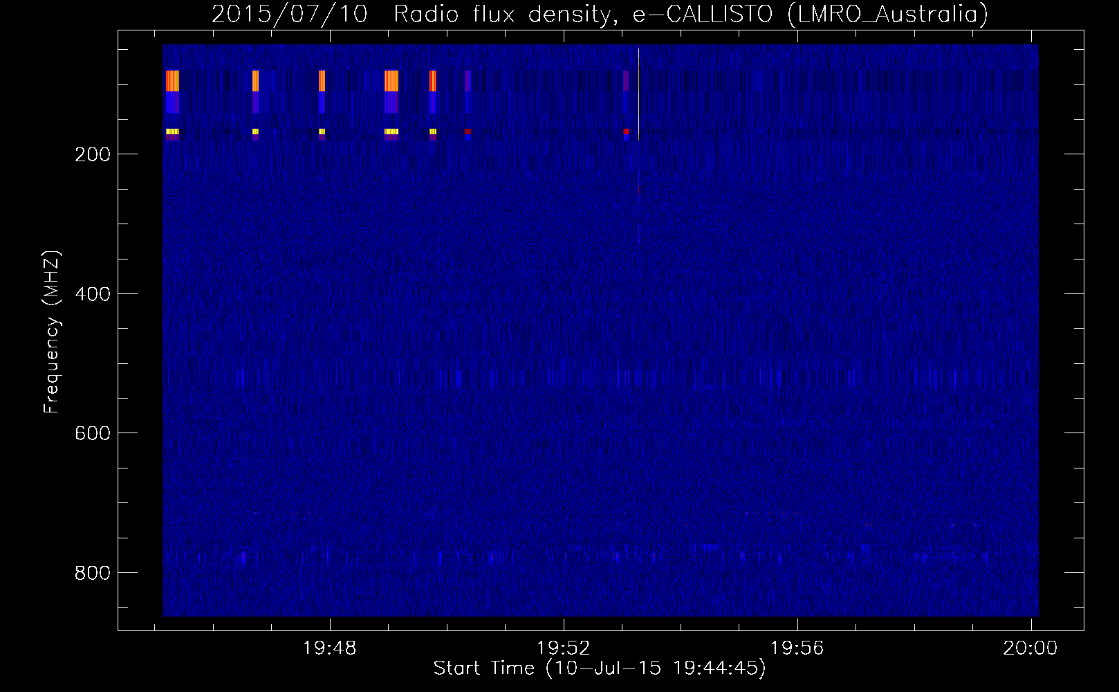Click the 800 frequency tick label
1119x692 pixels.
[x=93, y=573]
